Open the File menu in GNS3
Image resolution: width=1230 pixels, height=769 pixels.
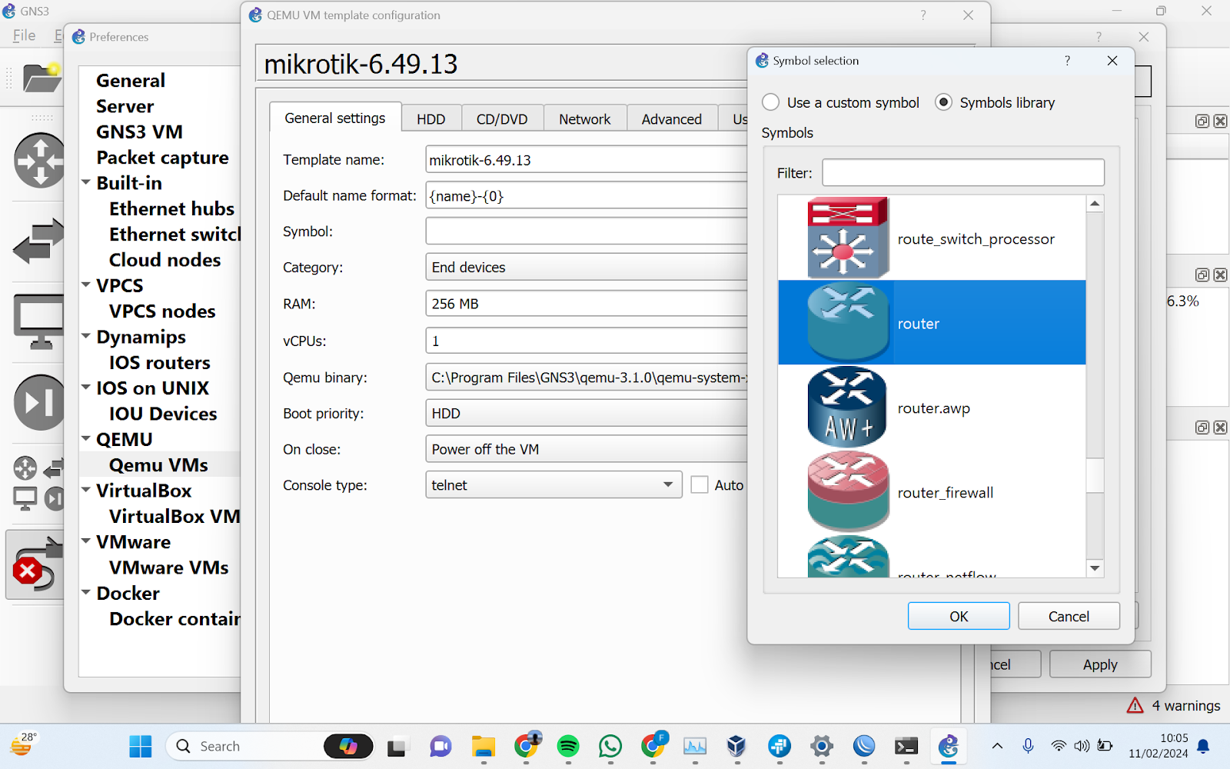pyautogui.click(x=24, y=35)
